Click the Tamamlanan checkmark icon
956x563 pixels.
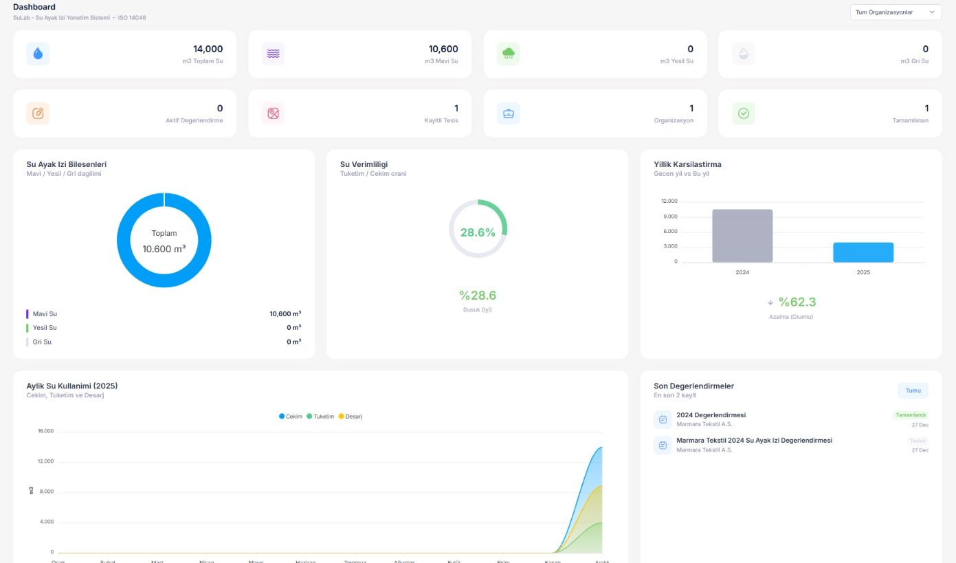click(744, 113)
